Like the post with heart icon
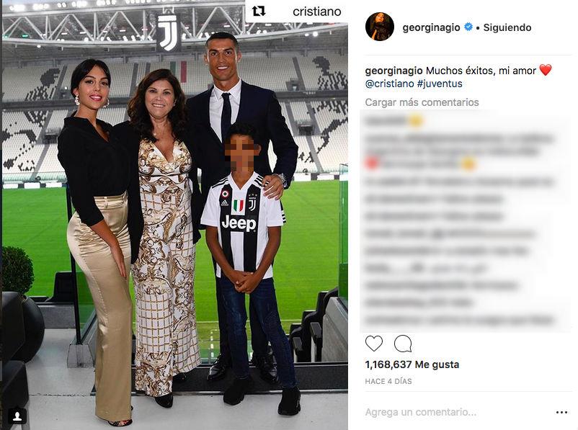The image size is (578, 430). [x=374, y=344]
